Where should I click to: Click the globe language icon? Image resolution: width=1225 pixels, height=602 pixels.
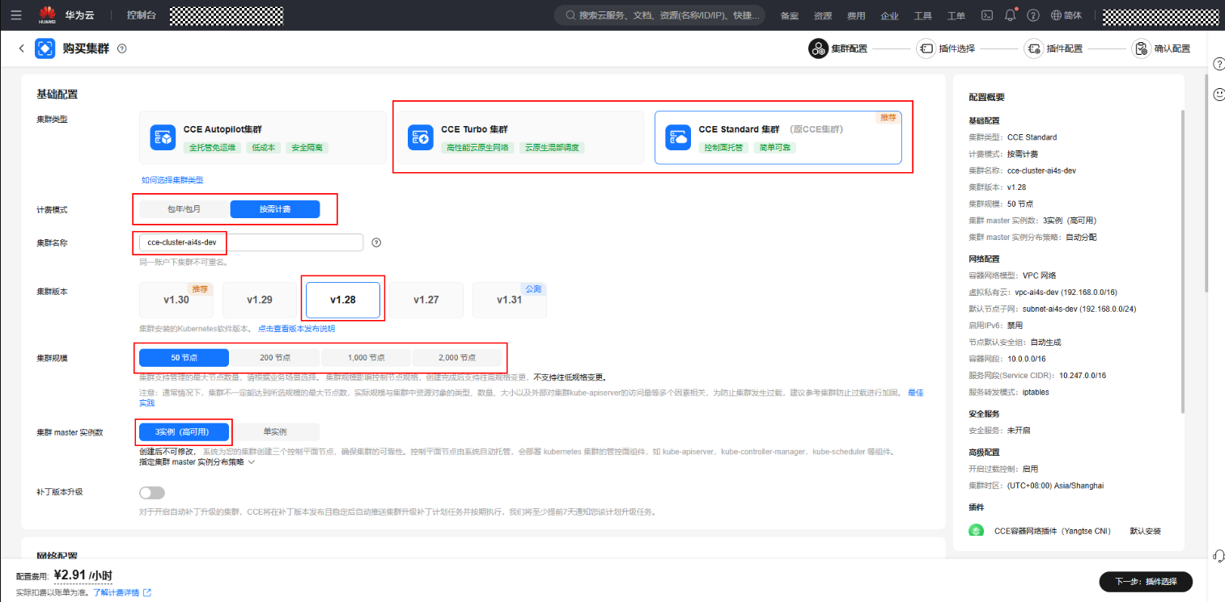coord(1057,15)
